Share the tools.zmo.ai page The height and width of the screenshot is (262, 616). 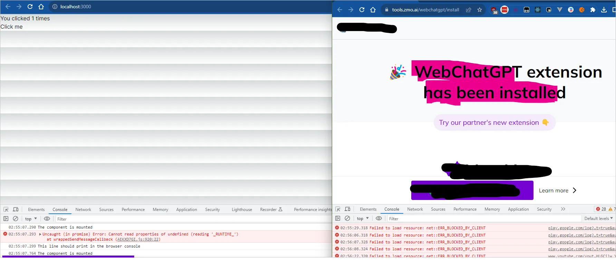(469, 10)
